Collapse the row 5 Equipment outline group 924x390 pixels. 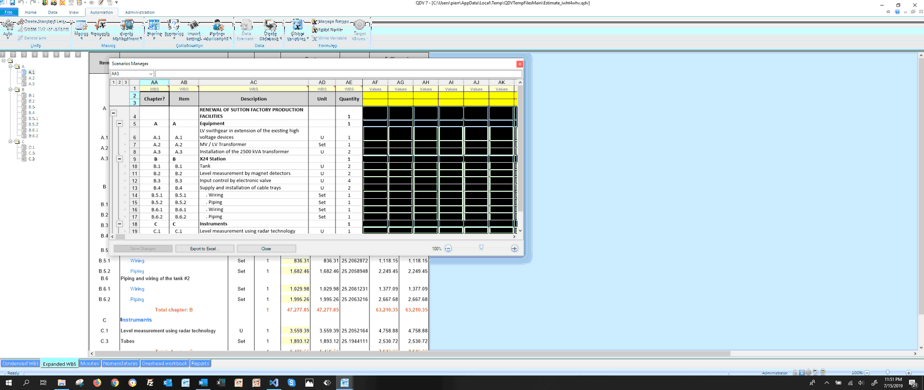[x=120, y=124]
